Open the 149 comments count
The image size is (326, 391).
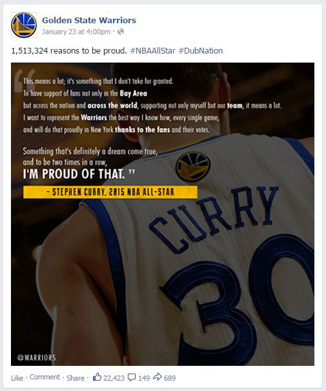(144, 378)
